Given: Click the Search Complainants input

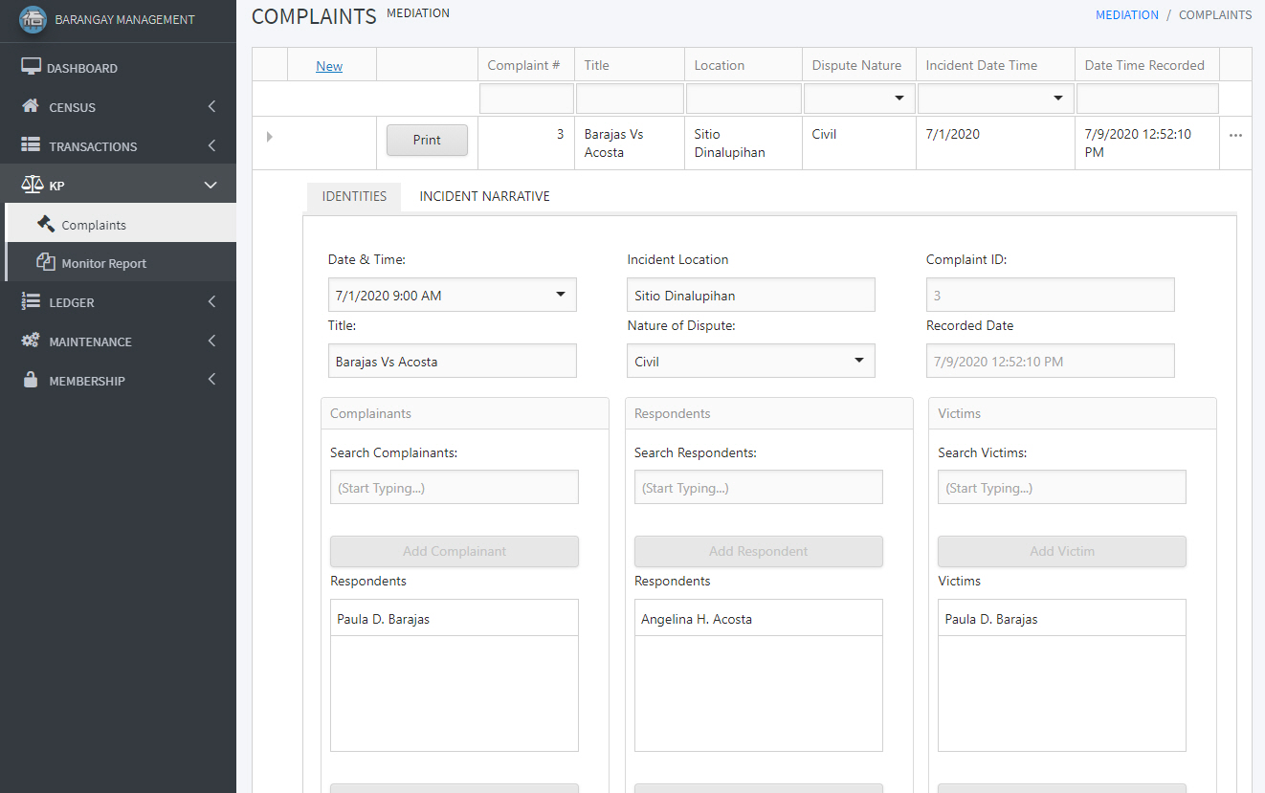Looking at the screenshot, I should [x=455, y=487].
